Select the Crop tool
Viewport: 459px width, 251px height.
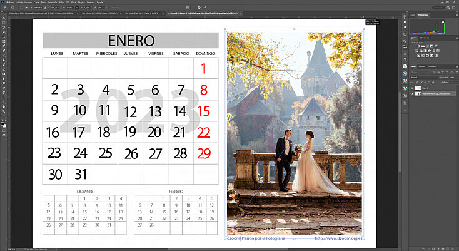click(4, 36)
